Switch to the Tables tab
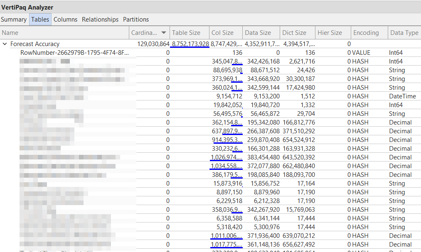The image size is (421, 252). 40,19
